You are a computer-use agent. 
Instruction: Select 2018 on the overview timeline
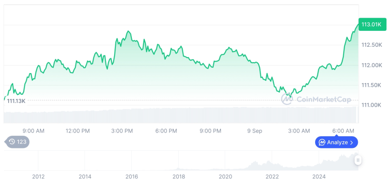[179, 177]
